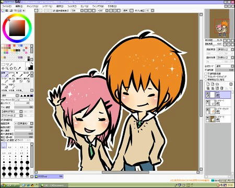Adjust the brush density slider
Screen dimensions: 235x188
tap(23, 107)
